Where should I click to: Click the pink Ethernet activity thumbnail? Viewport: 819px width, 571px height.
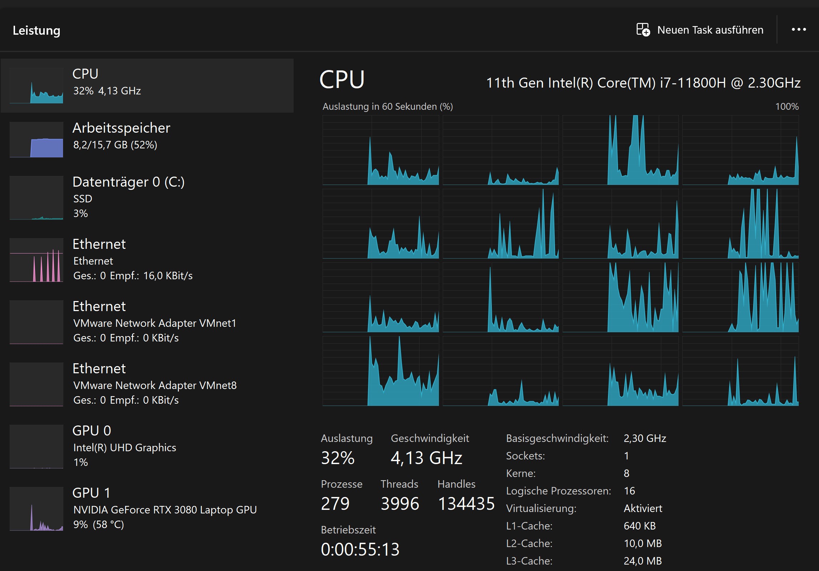[36, 260]
